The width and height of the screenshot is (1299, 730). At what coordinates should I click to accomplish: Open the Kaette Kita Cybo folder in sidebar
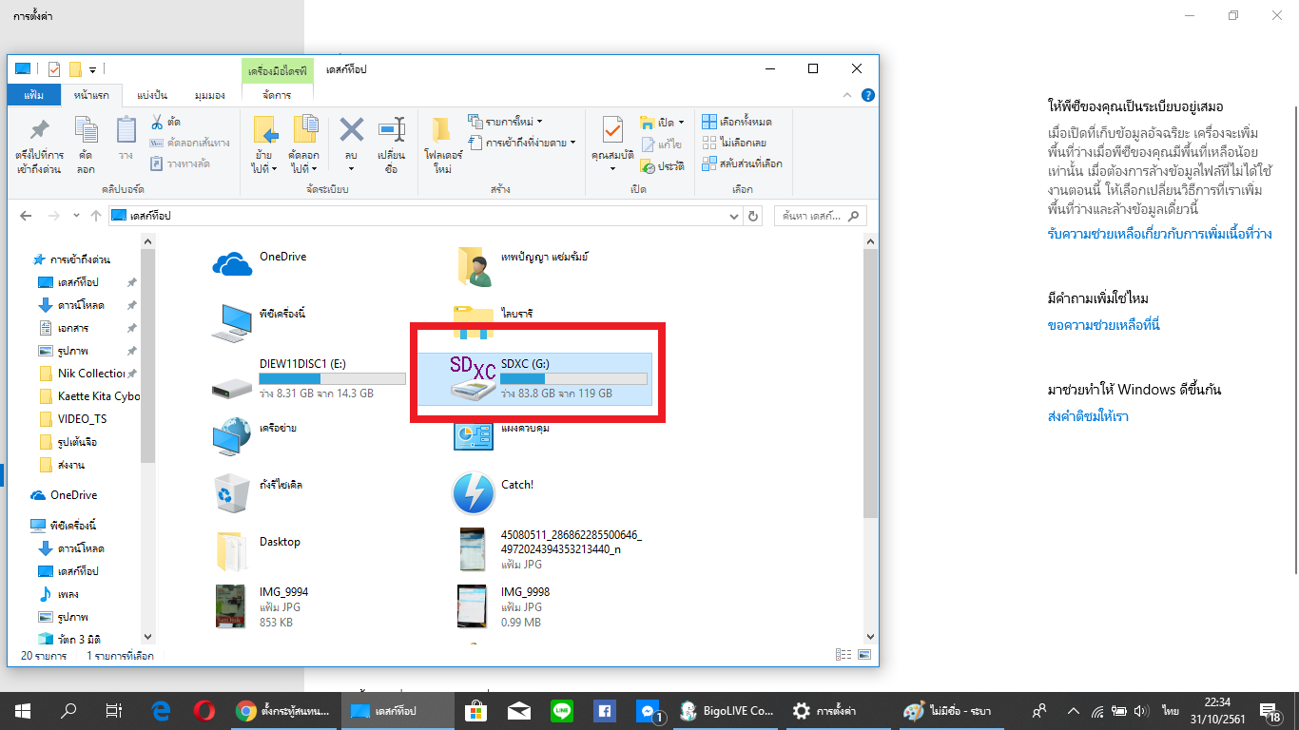[88, 396]
